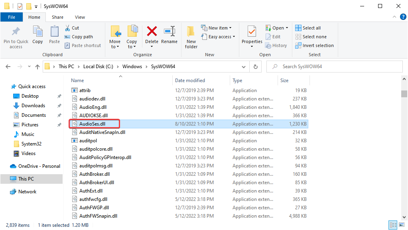
Task: Go back with the back arrow
Action: click(8, 67)
